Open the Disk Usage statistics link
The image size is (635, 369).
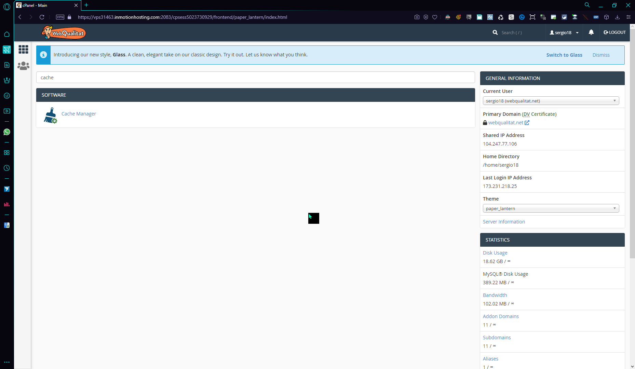tap(495, 253)
